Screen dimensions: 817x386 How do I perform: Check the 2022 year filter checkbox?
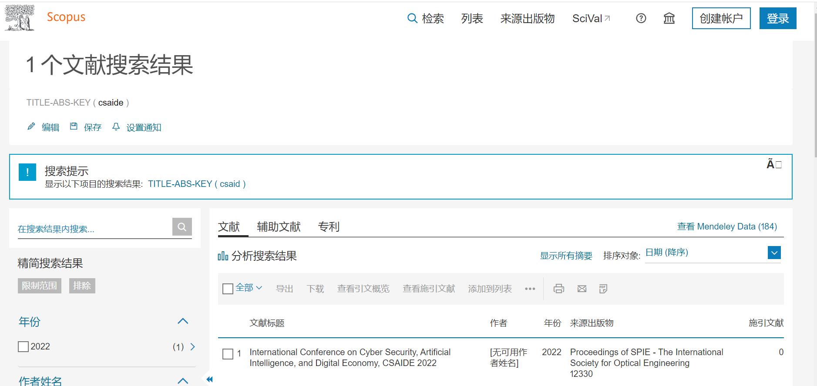[23, 346]
